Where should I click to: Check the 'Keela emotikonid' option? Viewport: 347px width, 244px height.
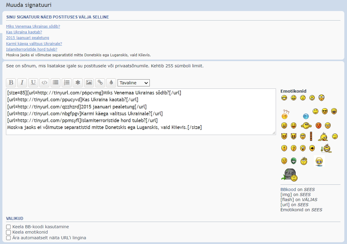click(x=8, y=232)
